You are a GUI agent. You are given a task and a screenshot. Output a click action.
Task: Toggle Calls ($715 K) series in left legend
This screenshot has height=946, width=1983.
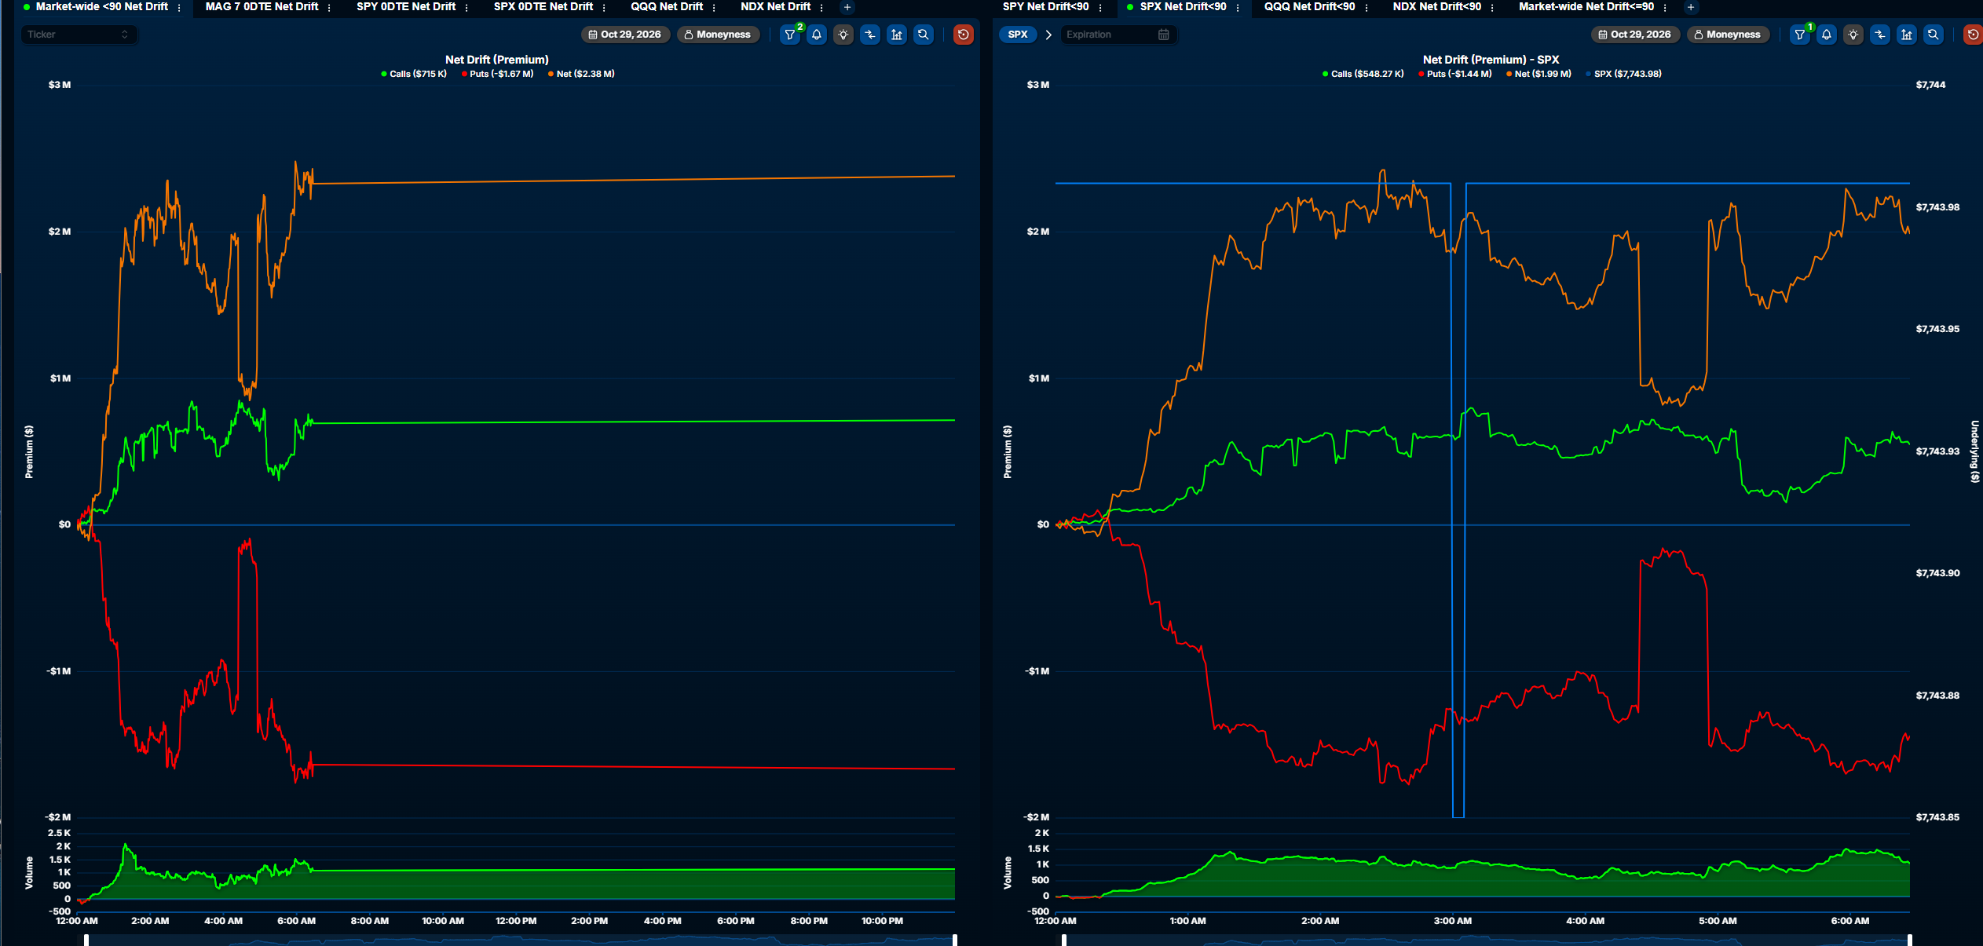(x=414, y=74)
